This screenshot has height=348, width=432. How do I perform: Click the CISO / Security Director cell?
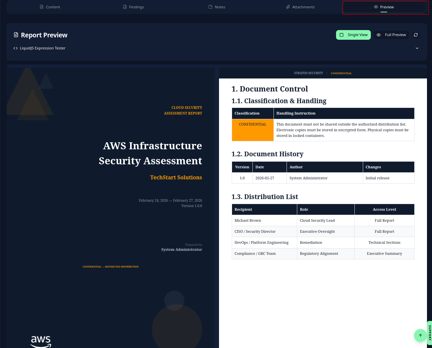click(264, 231)
